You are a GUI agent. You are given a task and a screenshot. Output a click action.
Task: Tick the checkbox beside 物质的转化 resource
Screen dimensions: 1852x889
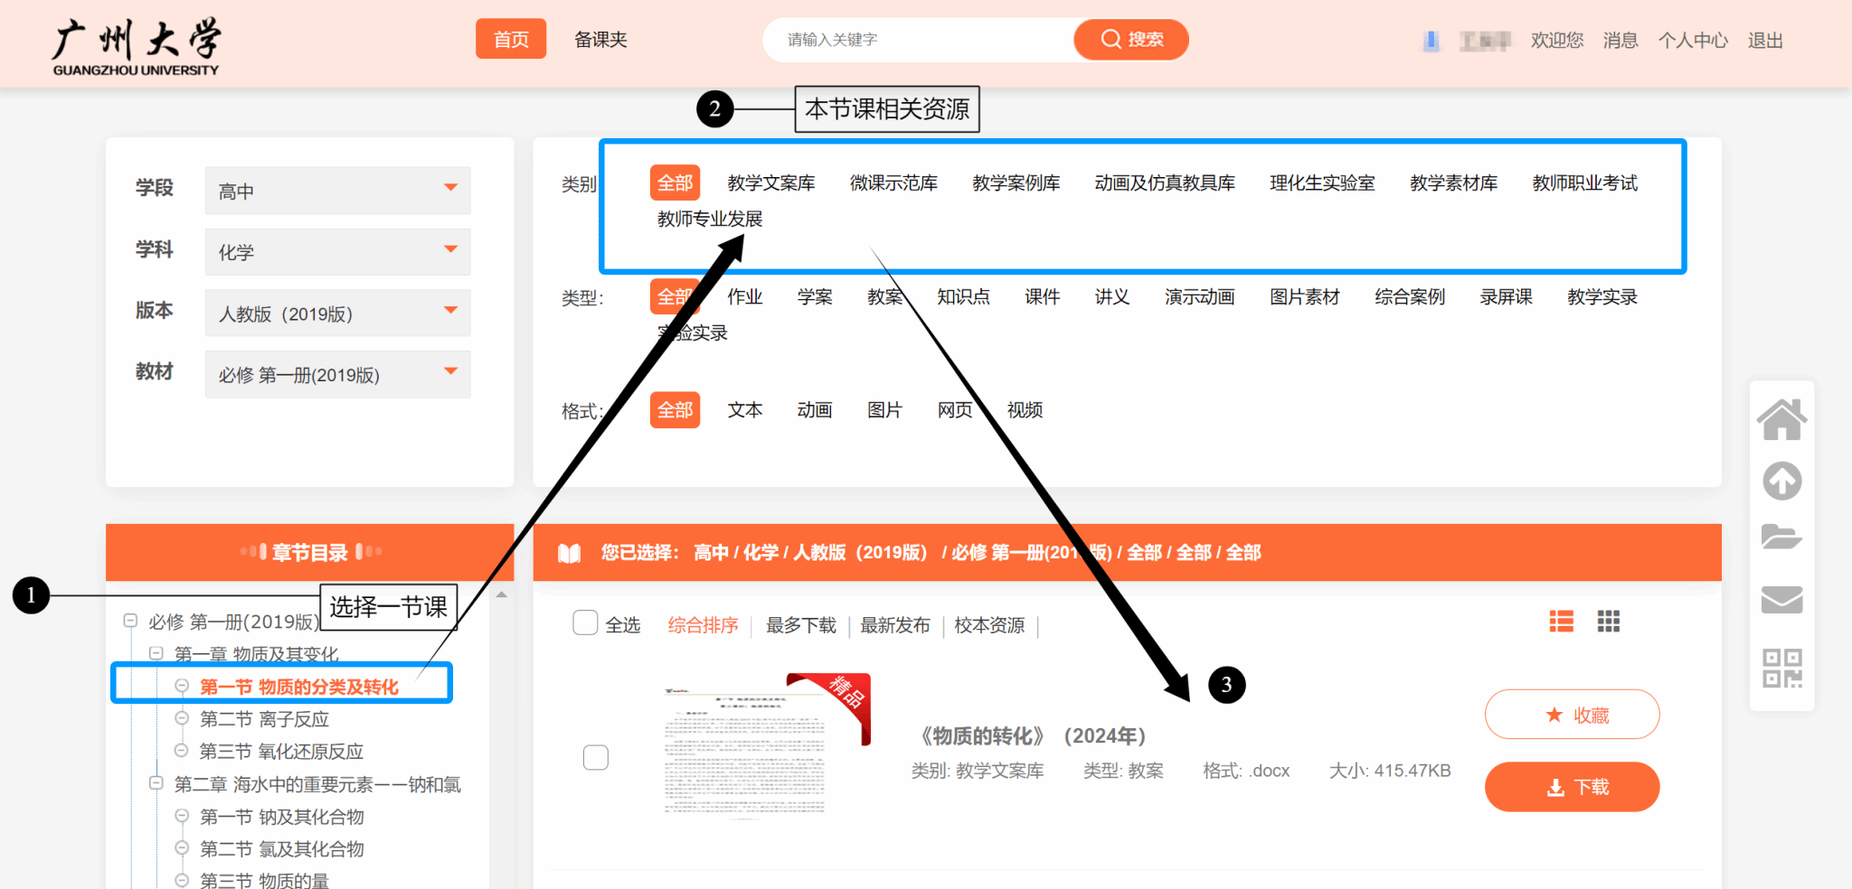coord(596,757)
